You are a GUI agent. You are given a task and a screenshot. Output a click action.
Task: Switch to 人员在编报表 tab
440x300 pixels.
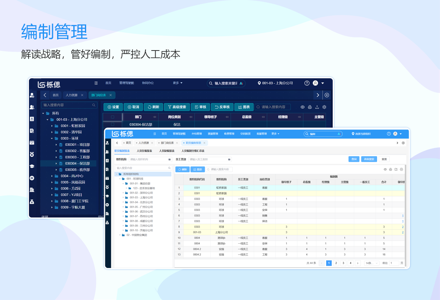pyautogui.click(x=144, y=151)
